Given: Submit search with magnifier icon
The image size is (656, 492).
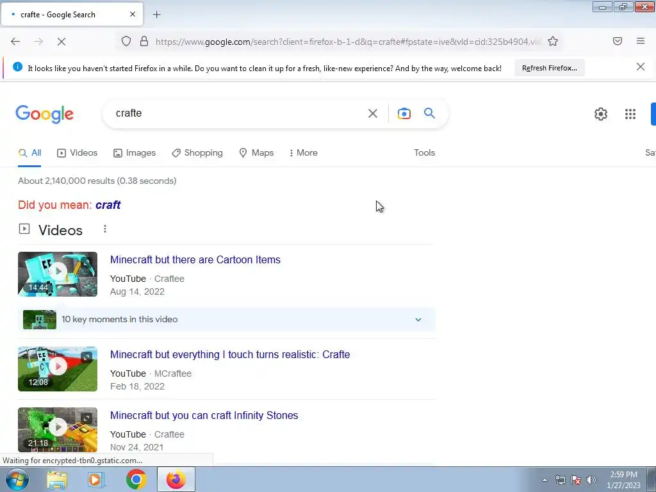Looking at the screenshot, I should click(429, 113).
